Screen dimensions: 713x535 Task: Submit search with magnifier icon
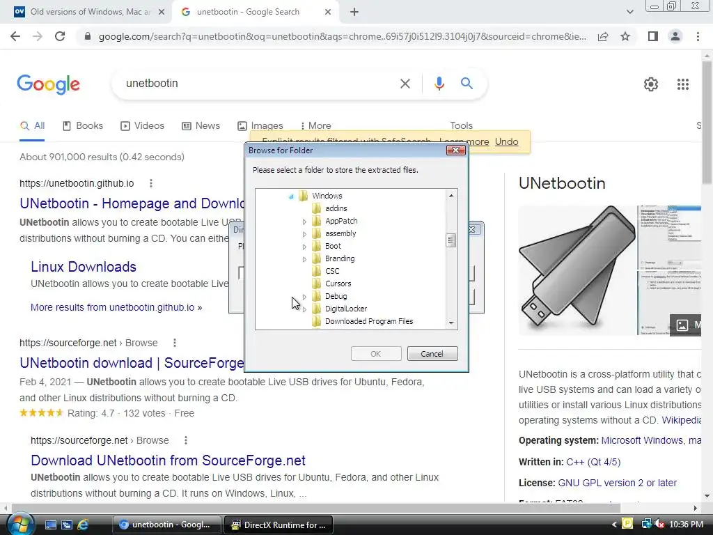click(x=467, y=84)
